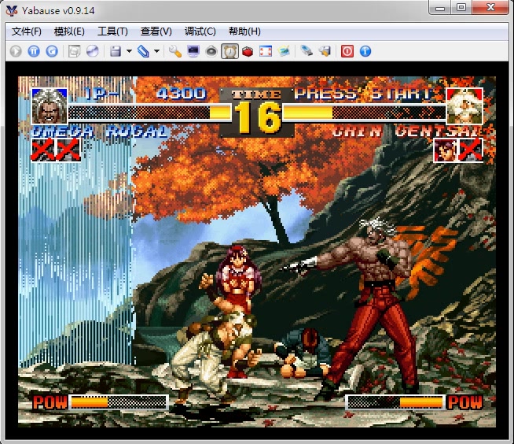Click the CHIN GENTSAI name label
Image resolution: width=514 pixels, height=444 pixels.
[x=406, y=131]
